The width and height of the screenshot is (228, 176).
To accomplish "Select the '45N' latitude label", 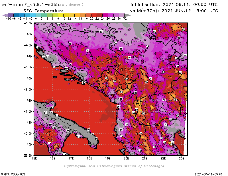I will (x=30, y=34).
